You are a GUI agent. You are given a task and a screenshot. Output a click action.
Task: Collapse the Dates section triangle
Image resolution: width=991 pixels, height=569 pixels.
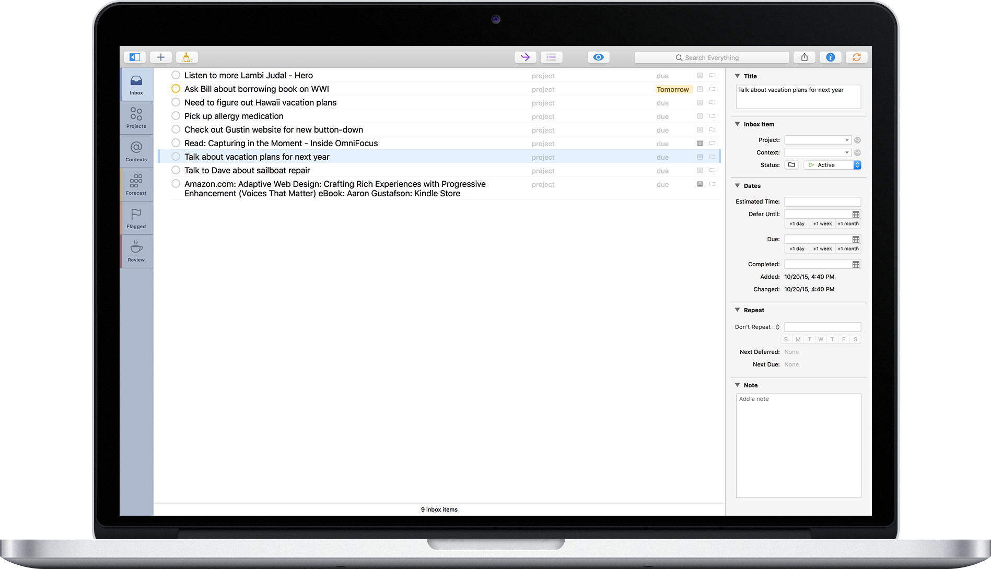(x=738, y=186)
